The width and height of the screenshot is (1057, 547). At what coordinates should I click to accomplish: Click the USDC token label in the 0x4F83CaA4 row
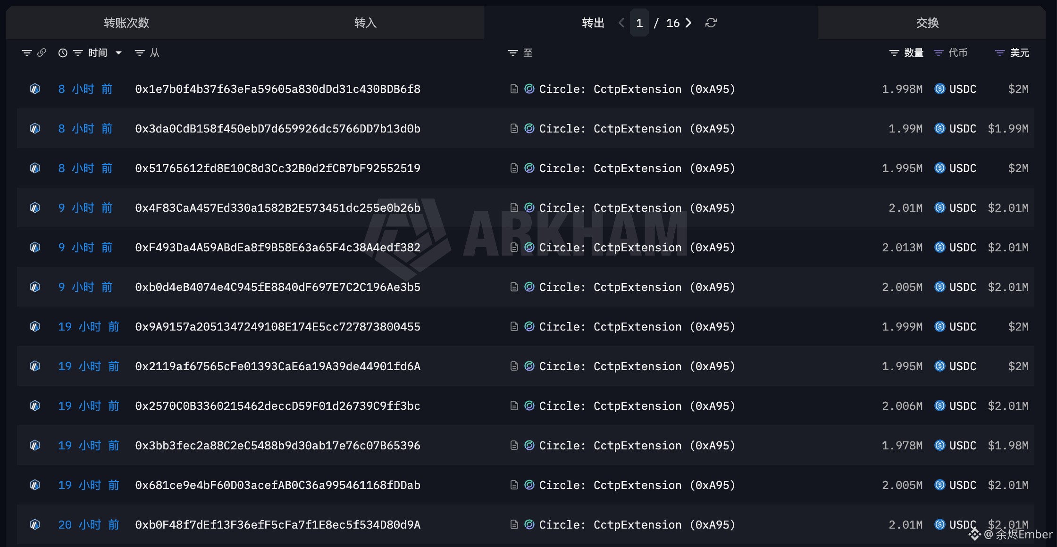[x=963, y=208]
